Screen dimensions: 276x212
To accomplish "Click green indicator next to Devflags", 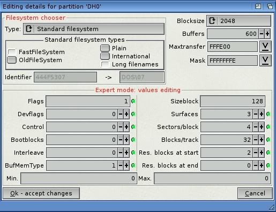I will pyautogui.click(x=133, y=114).
